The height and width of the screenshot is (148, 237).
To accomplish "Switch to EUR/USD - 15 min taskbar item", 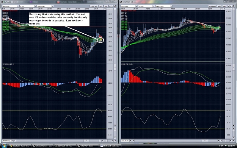I will click(x=65, y=146).
